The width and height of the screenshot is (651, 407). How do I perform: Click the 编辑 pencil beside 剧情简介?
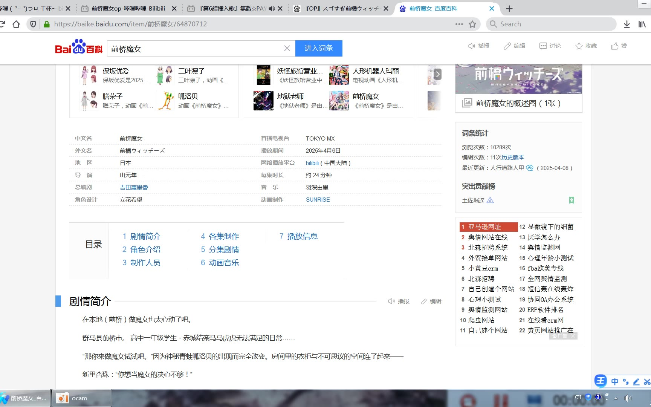tap(424, 301)
